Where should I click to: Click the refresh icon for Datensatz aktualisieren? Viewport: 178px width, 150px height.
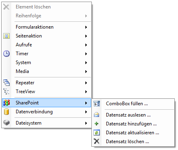[97, 133]
